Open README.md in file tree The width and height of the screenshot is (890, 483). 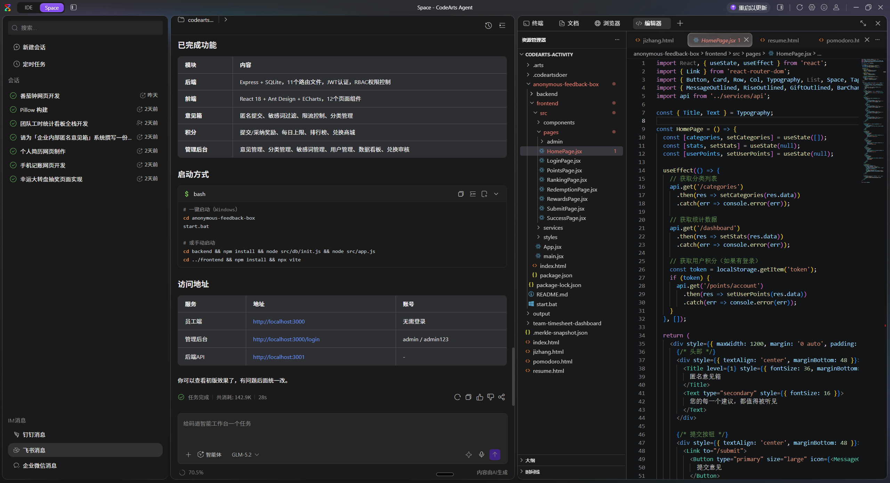pos(572,294)
